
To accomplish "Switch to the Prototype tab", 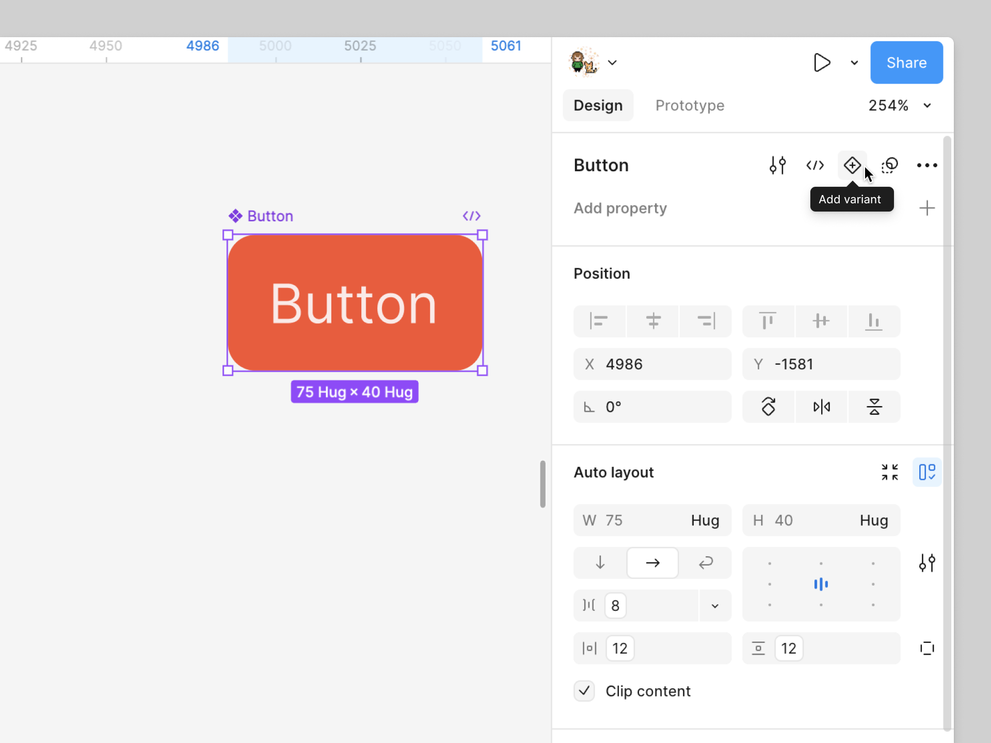I will point(690,106).
